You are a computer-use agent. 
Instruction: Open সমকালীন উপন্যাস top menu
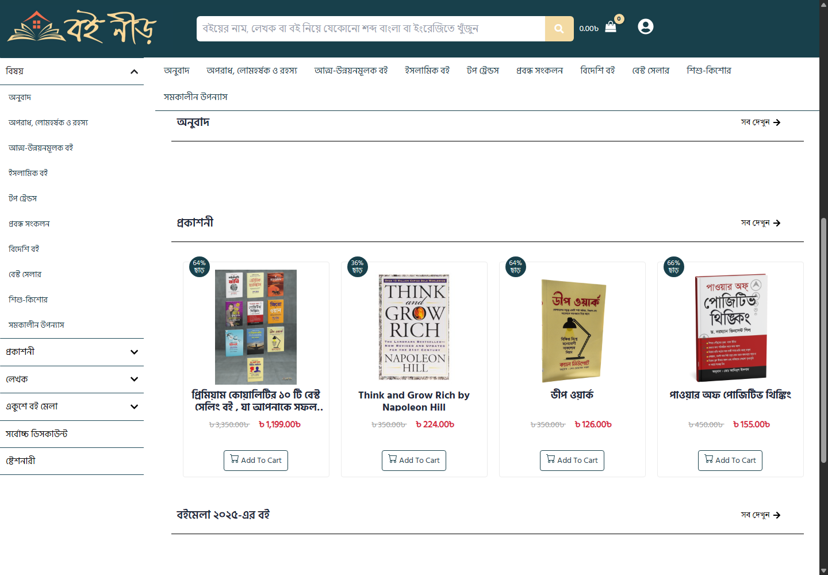195,97
